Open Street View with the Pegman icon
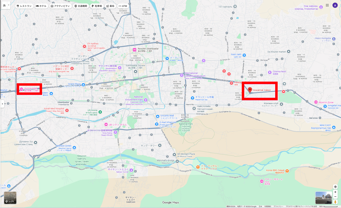The height and width of the screenshot is (208, 341). click(335, 202)
